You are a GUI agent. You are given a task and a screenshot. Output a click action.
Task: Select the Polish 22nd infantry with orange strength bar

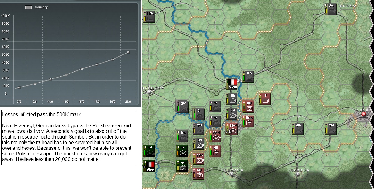[199, 158]
